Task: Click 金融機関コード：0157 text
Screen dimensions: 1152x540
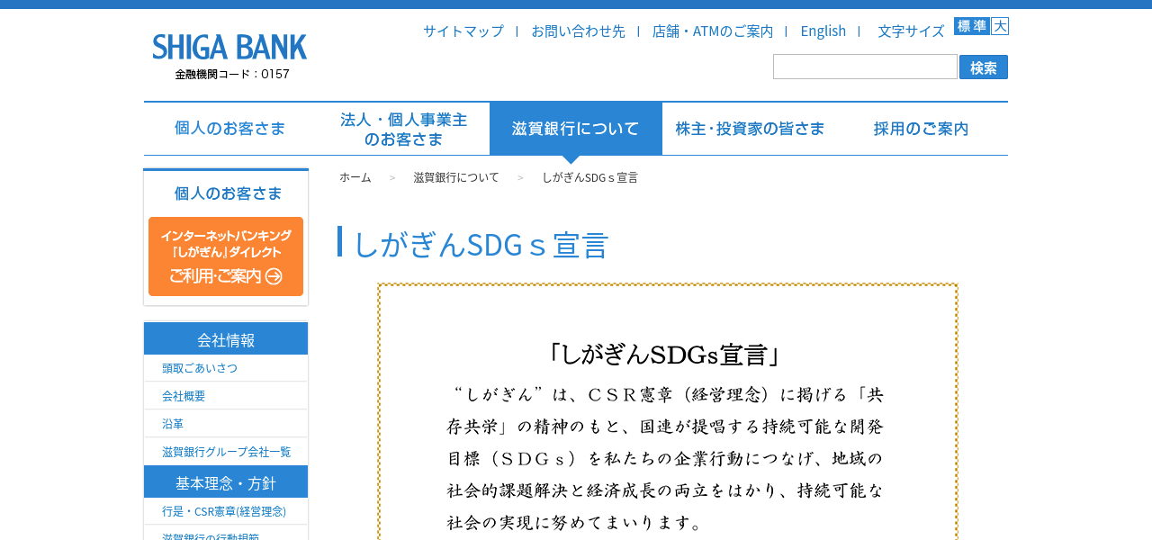Action: tap(232, 74)
